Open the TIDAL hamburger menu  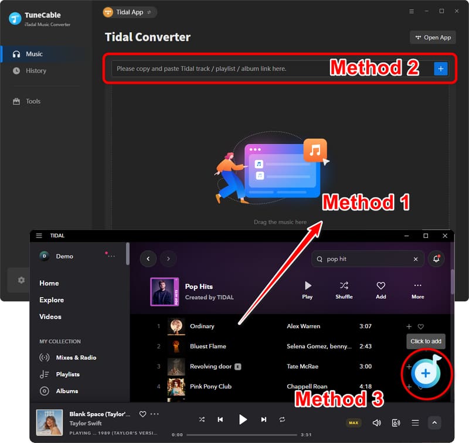[x=39, y=236]
